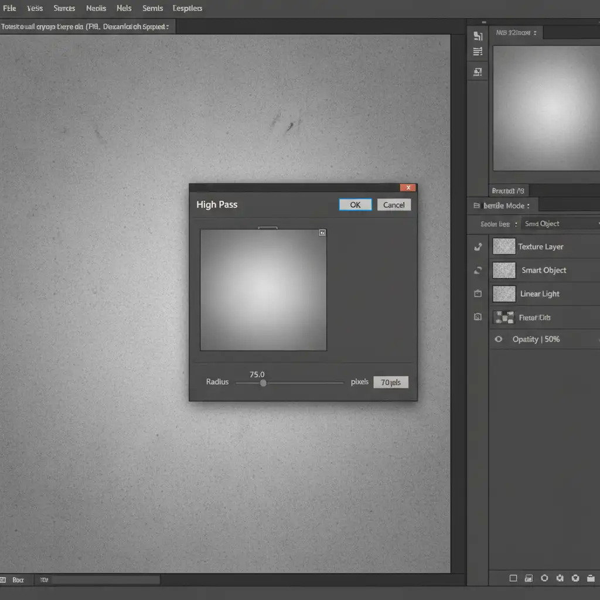Click the stacked-lines icon in the panel strip

pos(478,52)
